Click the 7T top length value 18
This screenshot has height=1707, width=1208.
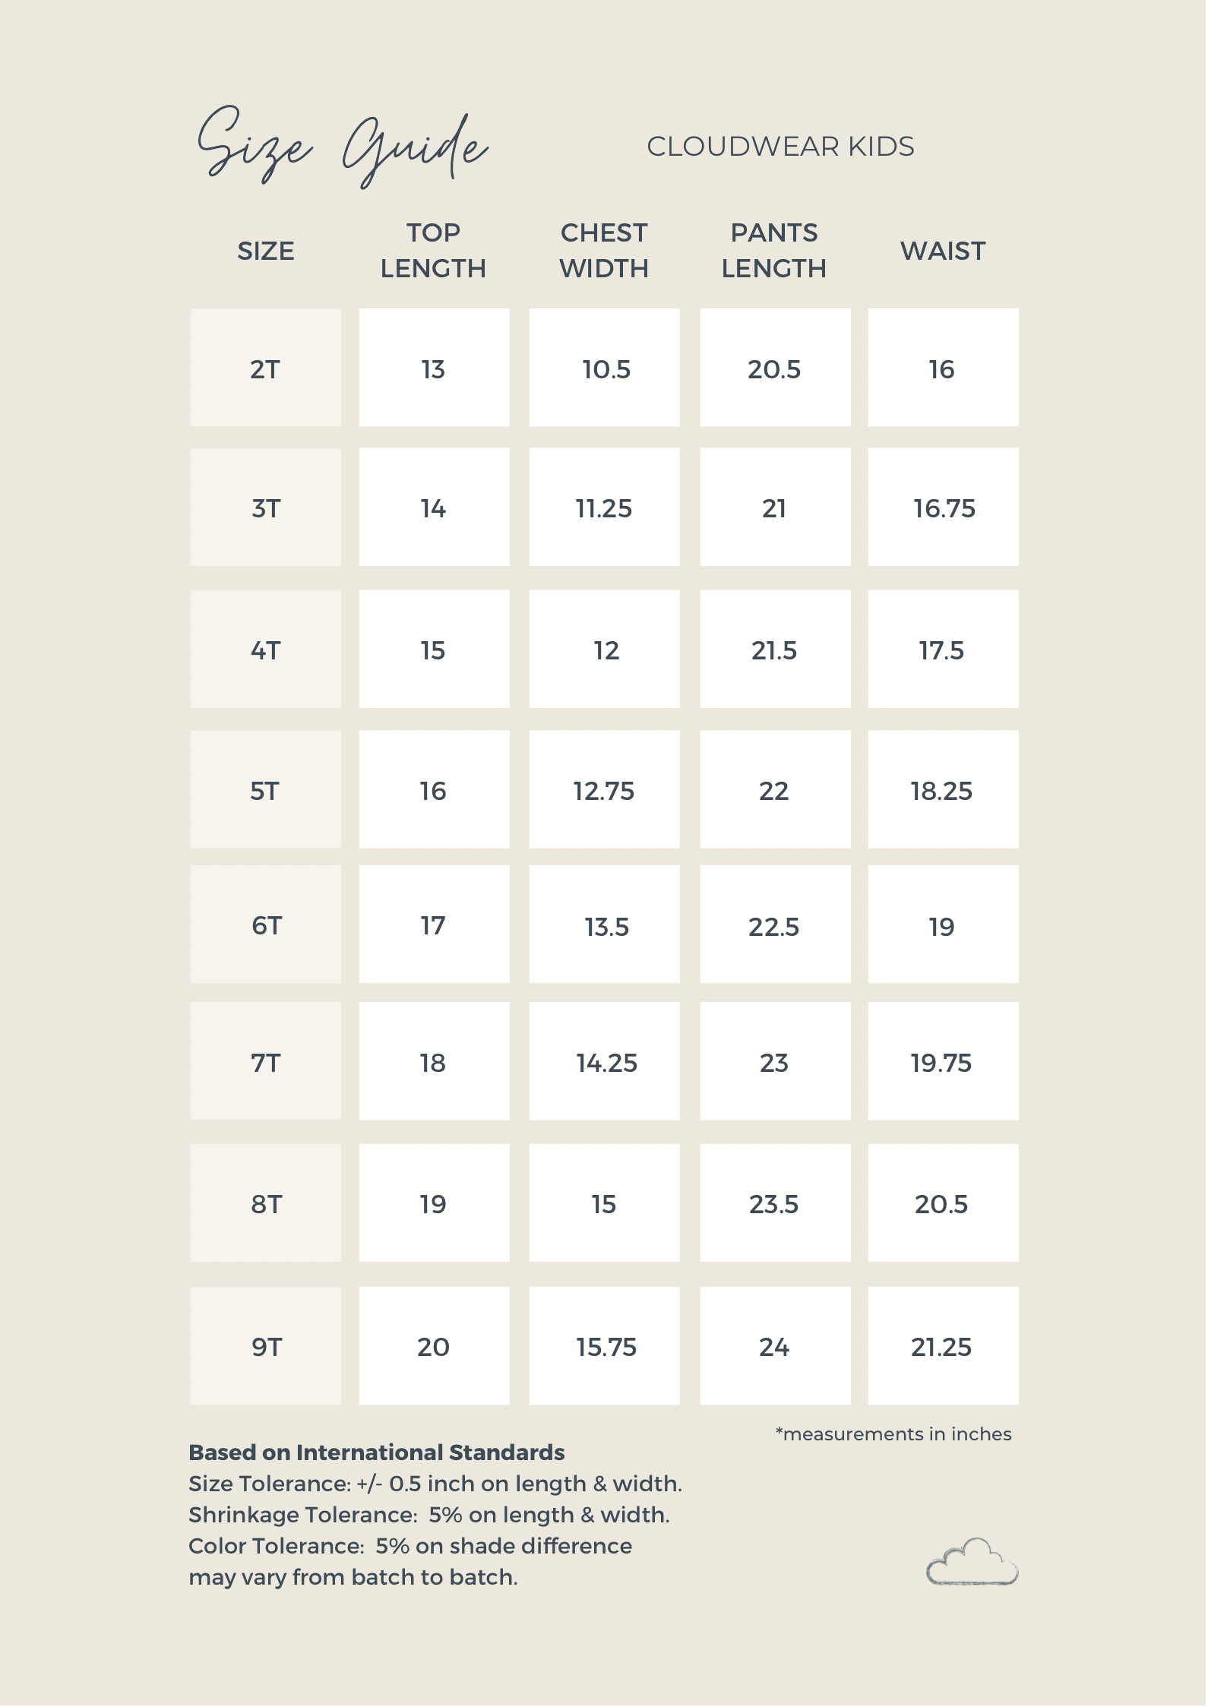coord(433,1062)
